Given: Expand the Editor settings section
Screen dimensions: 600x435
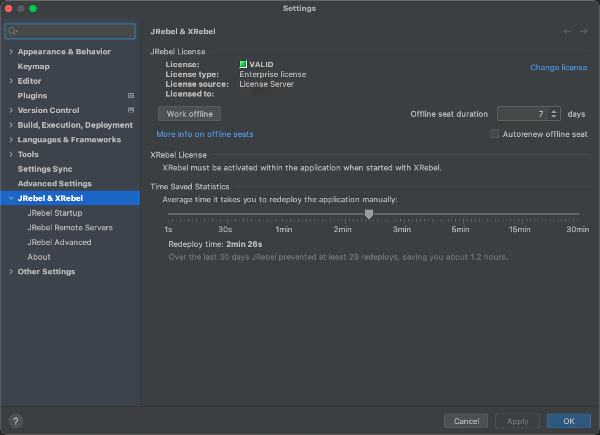Looking at the screenshot, I should coord(11,81).
